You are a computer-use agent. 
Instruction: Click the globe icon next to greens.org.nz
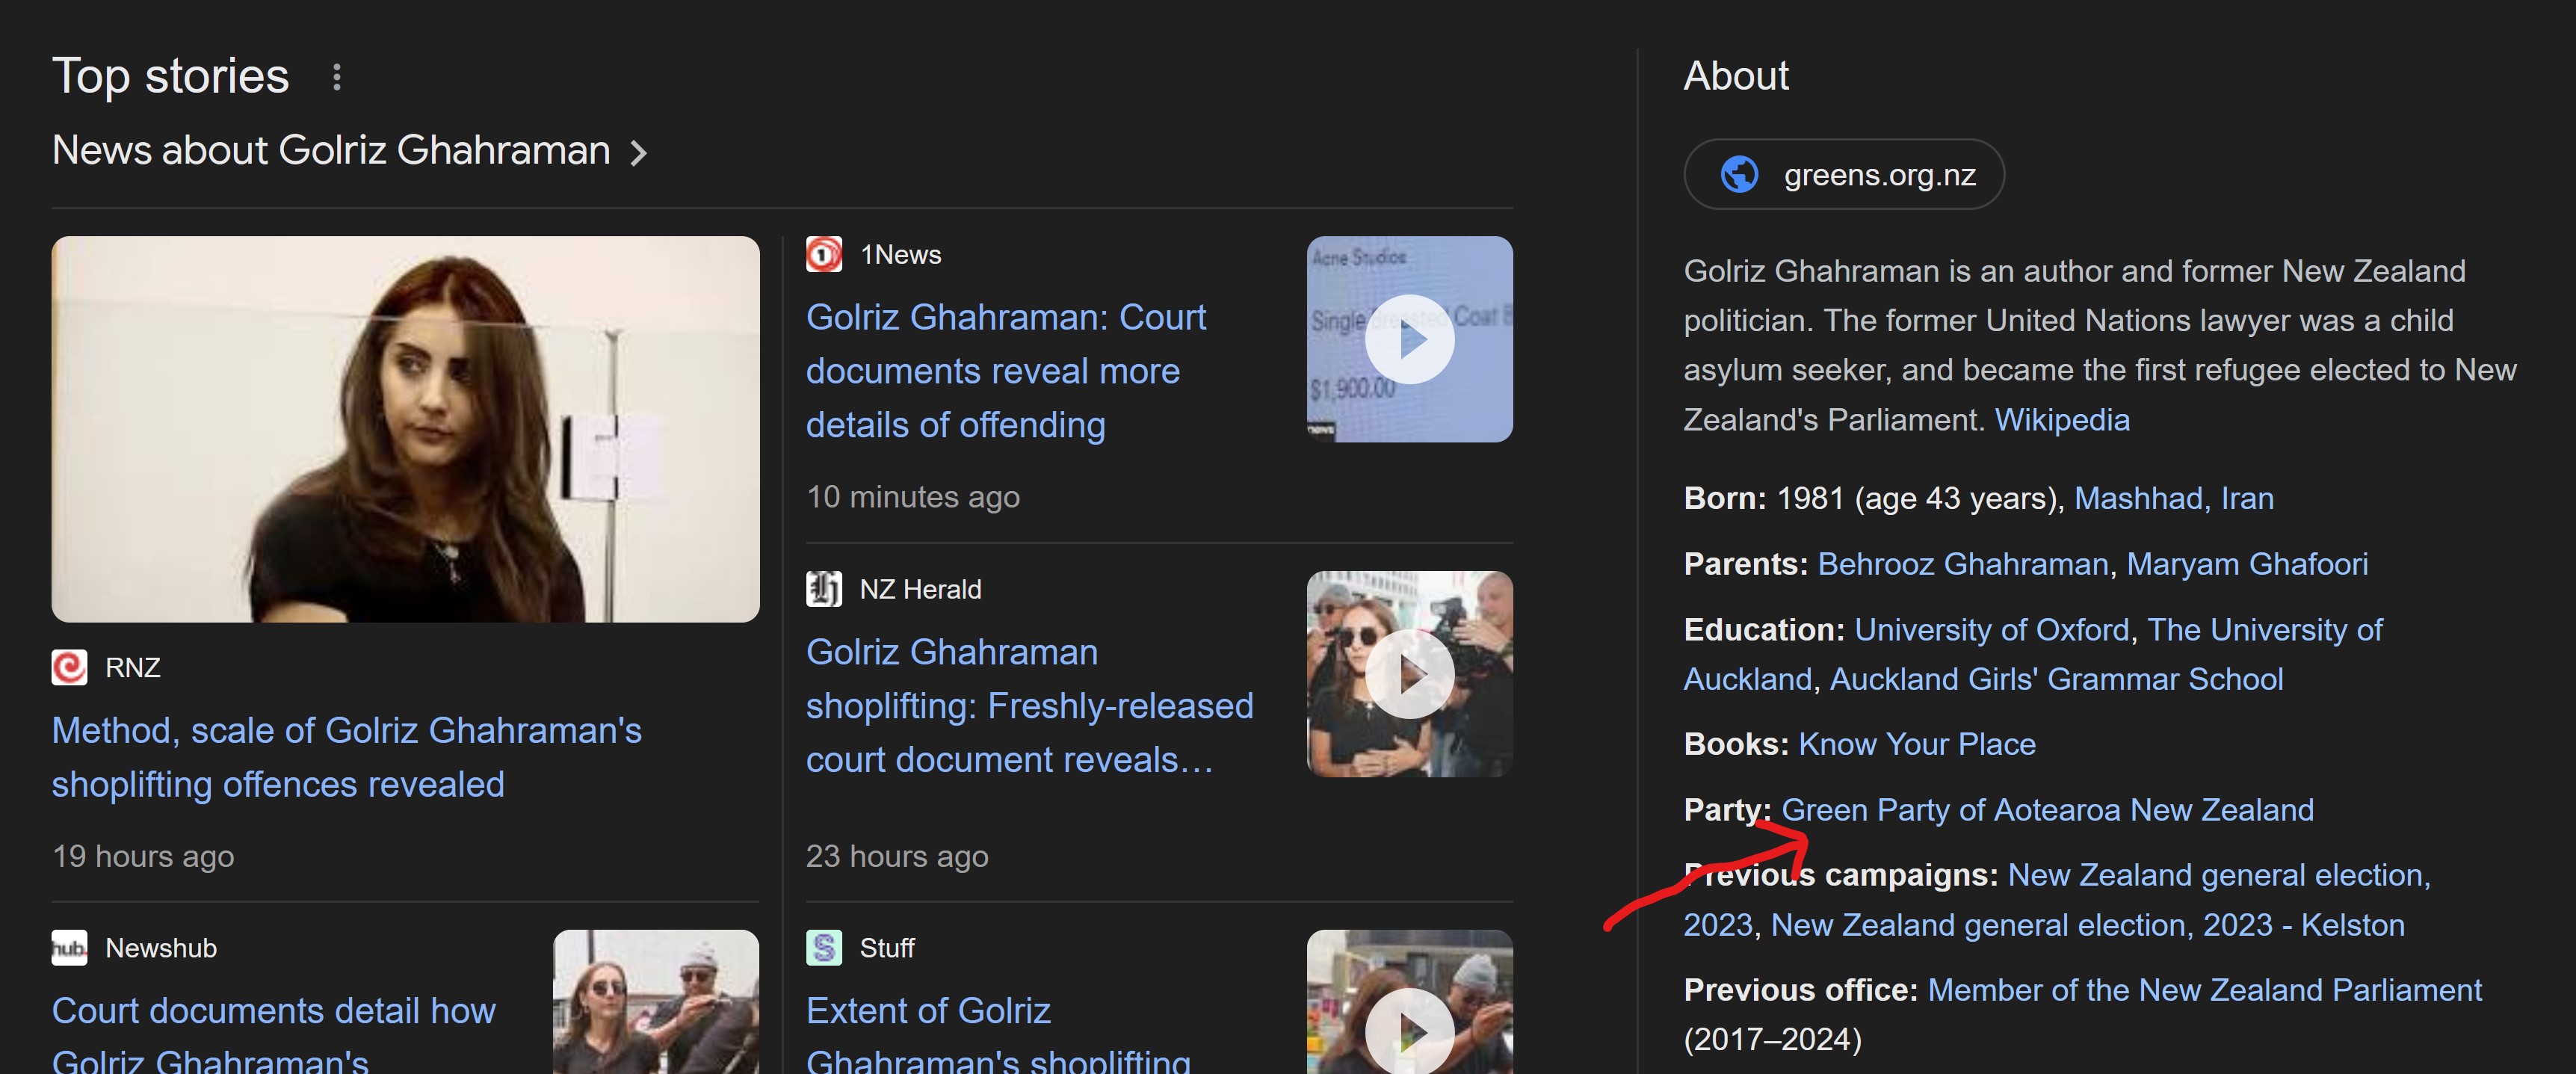[x=1737, y=174]
